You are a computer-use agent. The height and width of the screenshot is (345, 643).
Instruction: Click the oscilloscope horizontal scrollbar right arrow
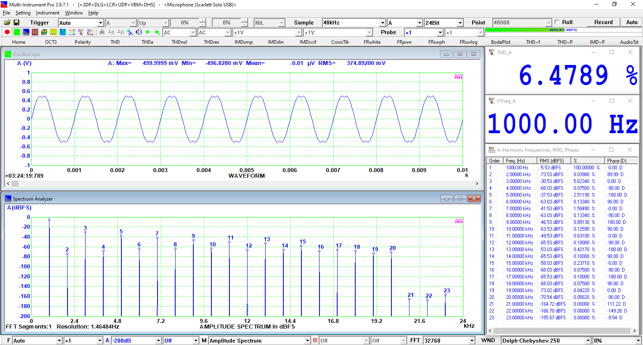click(477, 184)
